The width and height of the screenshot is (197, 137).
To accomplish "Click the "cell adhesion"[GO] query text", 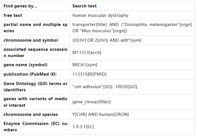I will 92,87.
